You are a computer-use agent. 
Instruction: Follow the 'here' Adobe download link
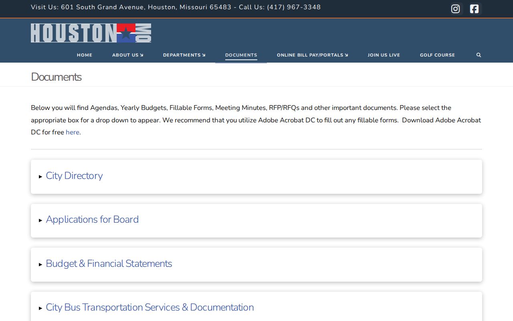[x=73, y=132]
